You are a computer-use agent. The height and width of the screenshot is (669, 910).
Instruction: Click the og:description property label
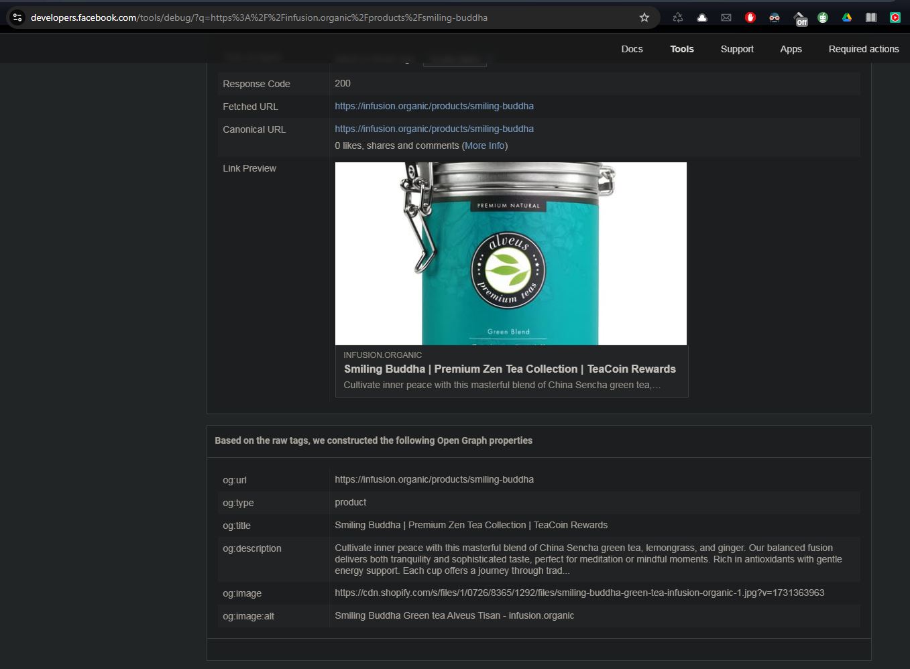pos(252,548)
